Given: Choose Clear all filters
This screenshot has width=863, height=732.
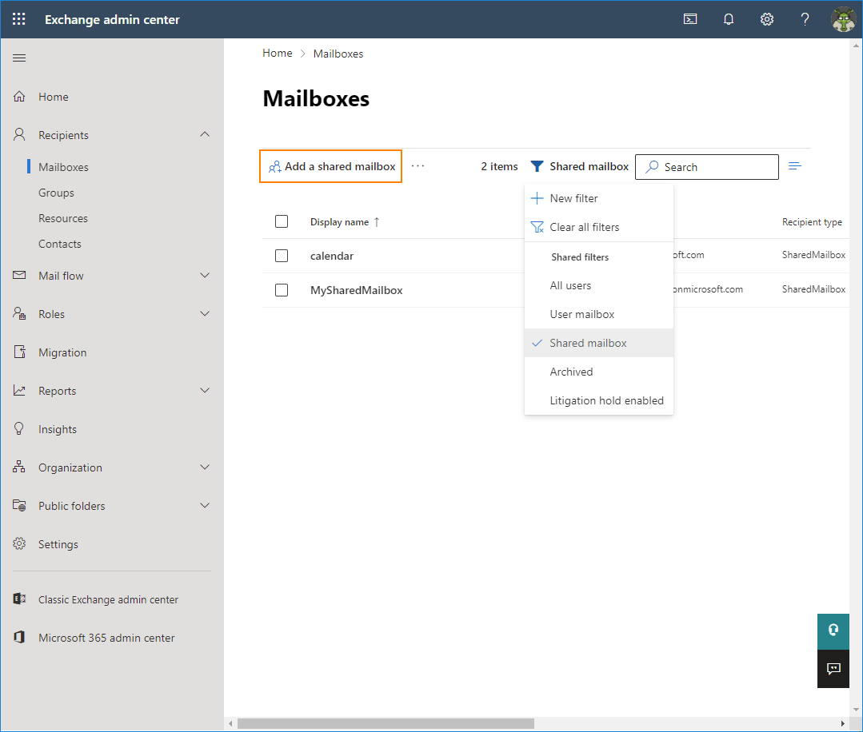Looking at the screenshot, I should click(x=599, y=227).
